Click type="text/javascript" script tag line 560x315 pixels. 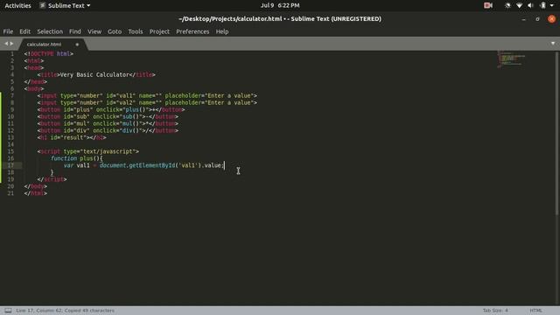pos(88,151)
